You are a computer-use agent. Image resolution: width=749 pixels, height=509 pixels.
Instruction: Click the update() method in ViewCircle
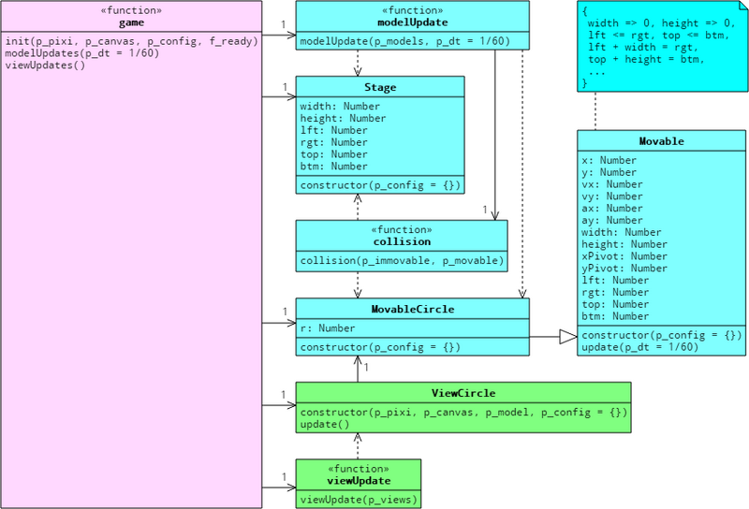coord(325,424)
